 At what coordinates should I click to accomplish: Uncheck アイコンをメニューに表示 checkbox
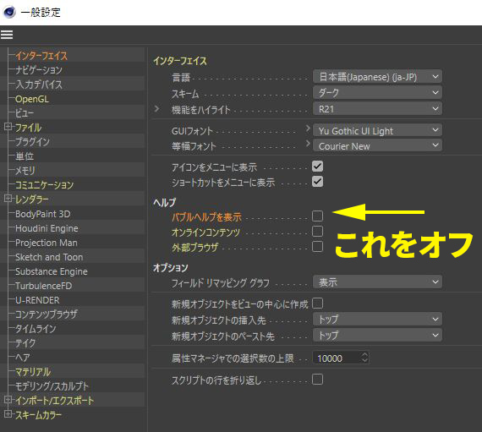(317, 167)
